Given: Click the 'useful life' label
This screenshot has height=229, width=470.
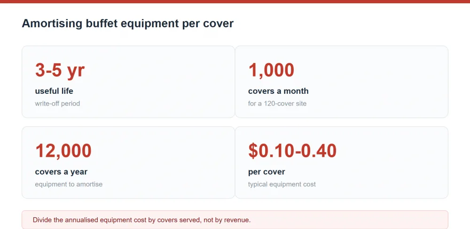Looking at the screenshot, I should click(x=54, y=91).
